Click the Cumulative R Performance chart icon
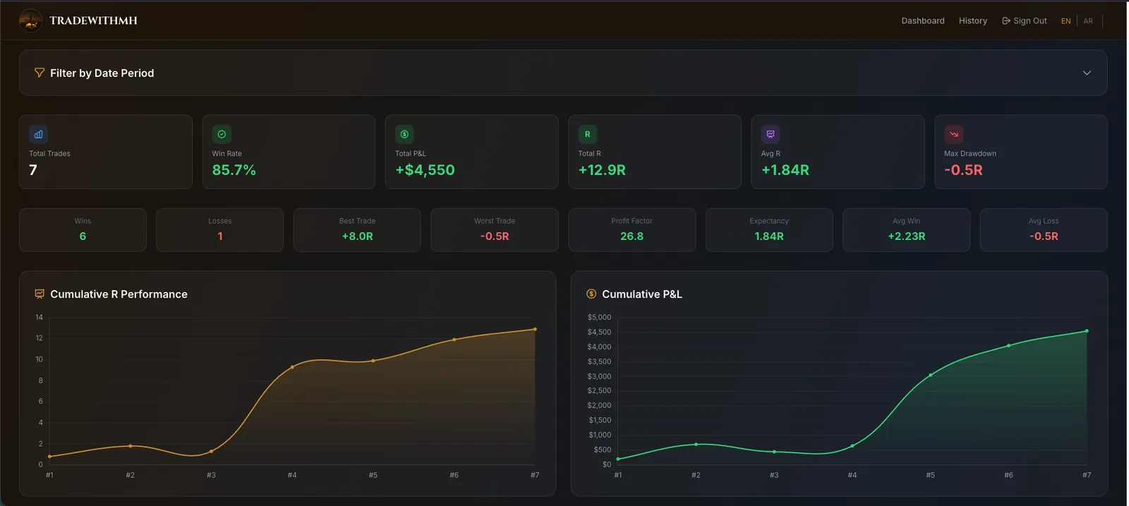Viewport: 1129px width, 506px height. pos(40,294)
